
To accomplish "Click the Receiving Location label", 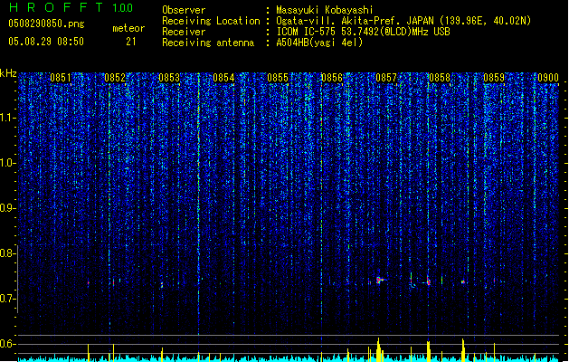I will click(x=211, y=21).
